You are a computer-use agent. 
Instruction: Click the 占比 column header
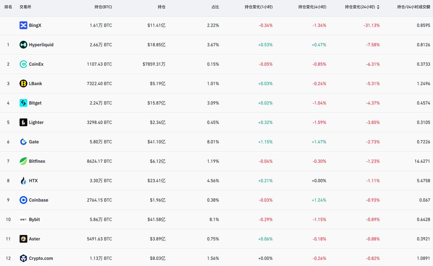coord(215,7)
